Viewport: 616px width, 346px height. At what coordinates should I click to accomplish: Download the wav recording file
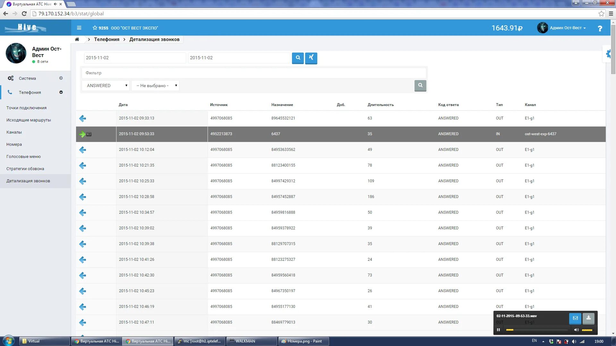click(x=588, y=318)
